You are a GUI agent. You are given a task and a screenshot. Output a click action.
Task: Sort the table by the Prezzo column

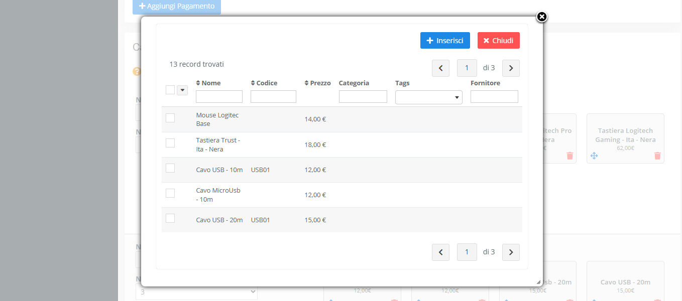(x=317, y=83)
